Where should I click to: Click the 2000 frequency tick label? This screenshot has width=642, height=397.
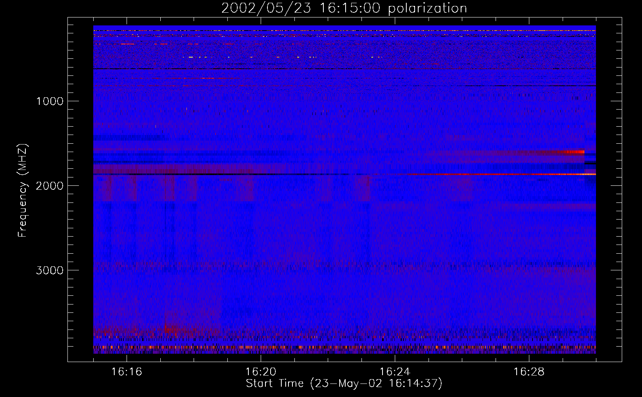(50, 186)
